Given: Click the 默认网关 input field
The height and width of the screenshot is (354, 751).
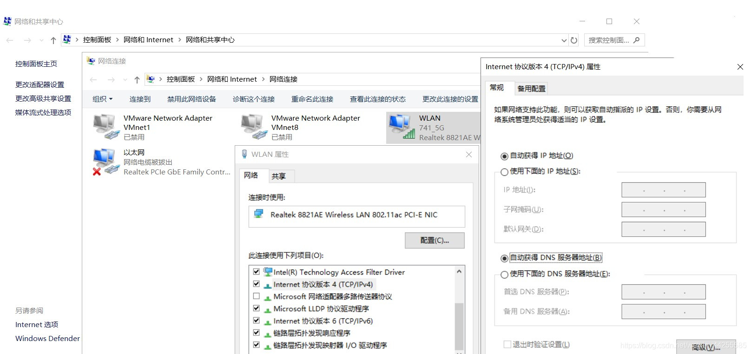Looking at the screenshot, I should coord(664,229).
